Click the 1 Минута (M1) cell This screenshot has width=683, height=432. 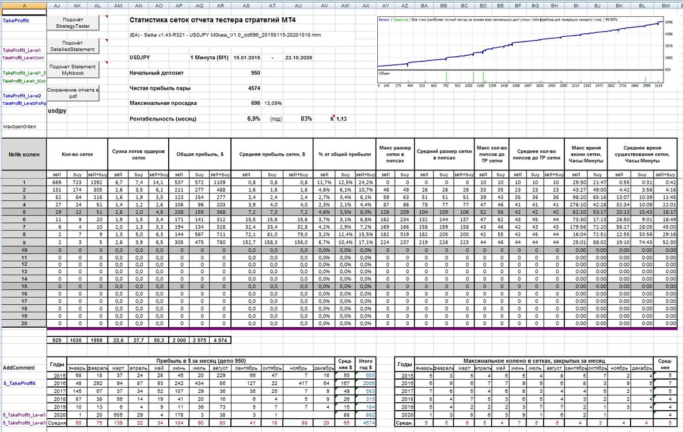coord(210,58)
